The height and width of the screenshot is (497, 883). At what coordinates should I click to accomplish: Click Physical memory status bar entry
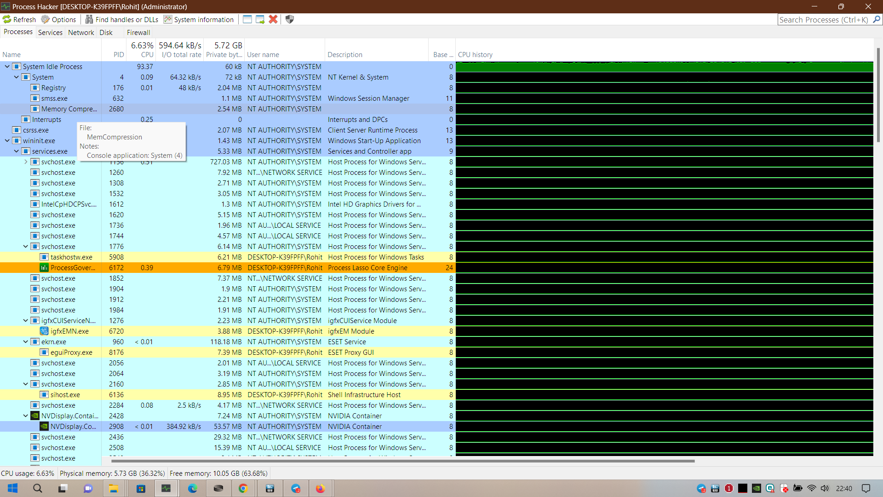(x=112, y=473)
